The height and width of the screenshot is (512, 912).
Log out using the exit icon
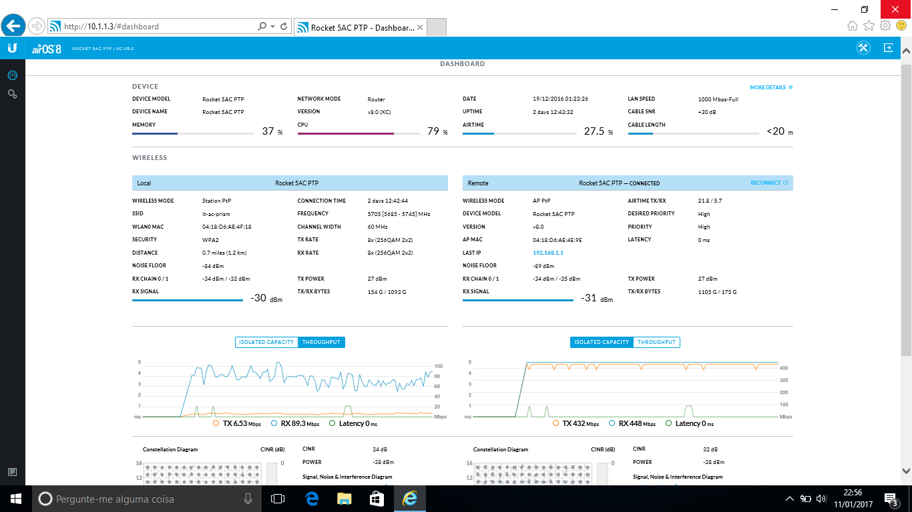click(889, 48)
